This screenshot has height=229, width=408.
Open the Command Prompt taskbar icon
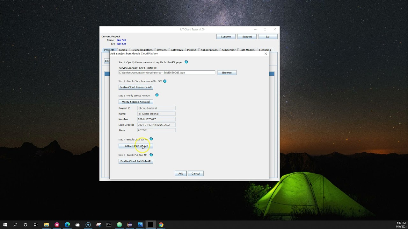(x=109, y=225)
